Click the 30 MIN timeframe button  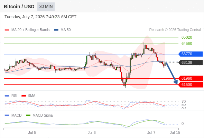[46, 7]
